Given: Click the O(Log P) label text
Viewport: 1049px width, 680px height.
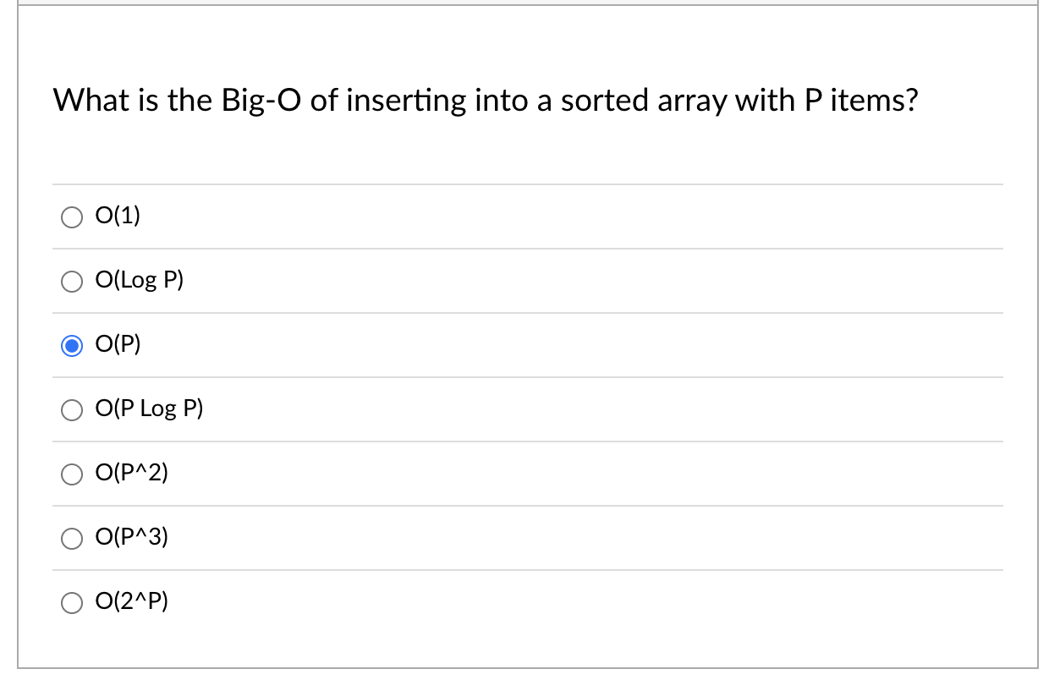Looking at the screenshot, I should point(140,280).
